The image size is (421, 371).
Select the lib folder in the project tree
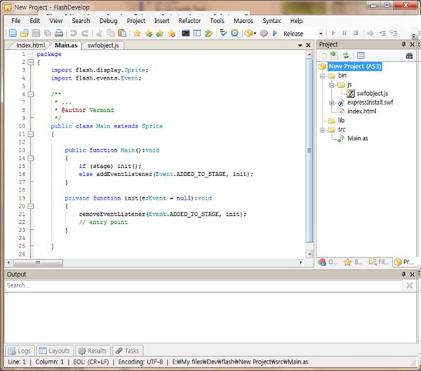point(341,120)
